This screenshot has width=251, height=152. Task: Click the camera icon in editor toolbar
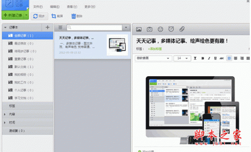pos(149,29)
